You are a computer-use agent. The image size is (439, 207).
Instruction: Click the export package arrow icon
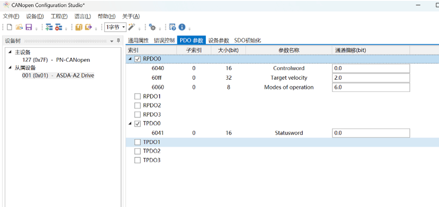pos(89,27)
